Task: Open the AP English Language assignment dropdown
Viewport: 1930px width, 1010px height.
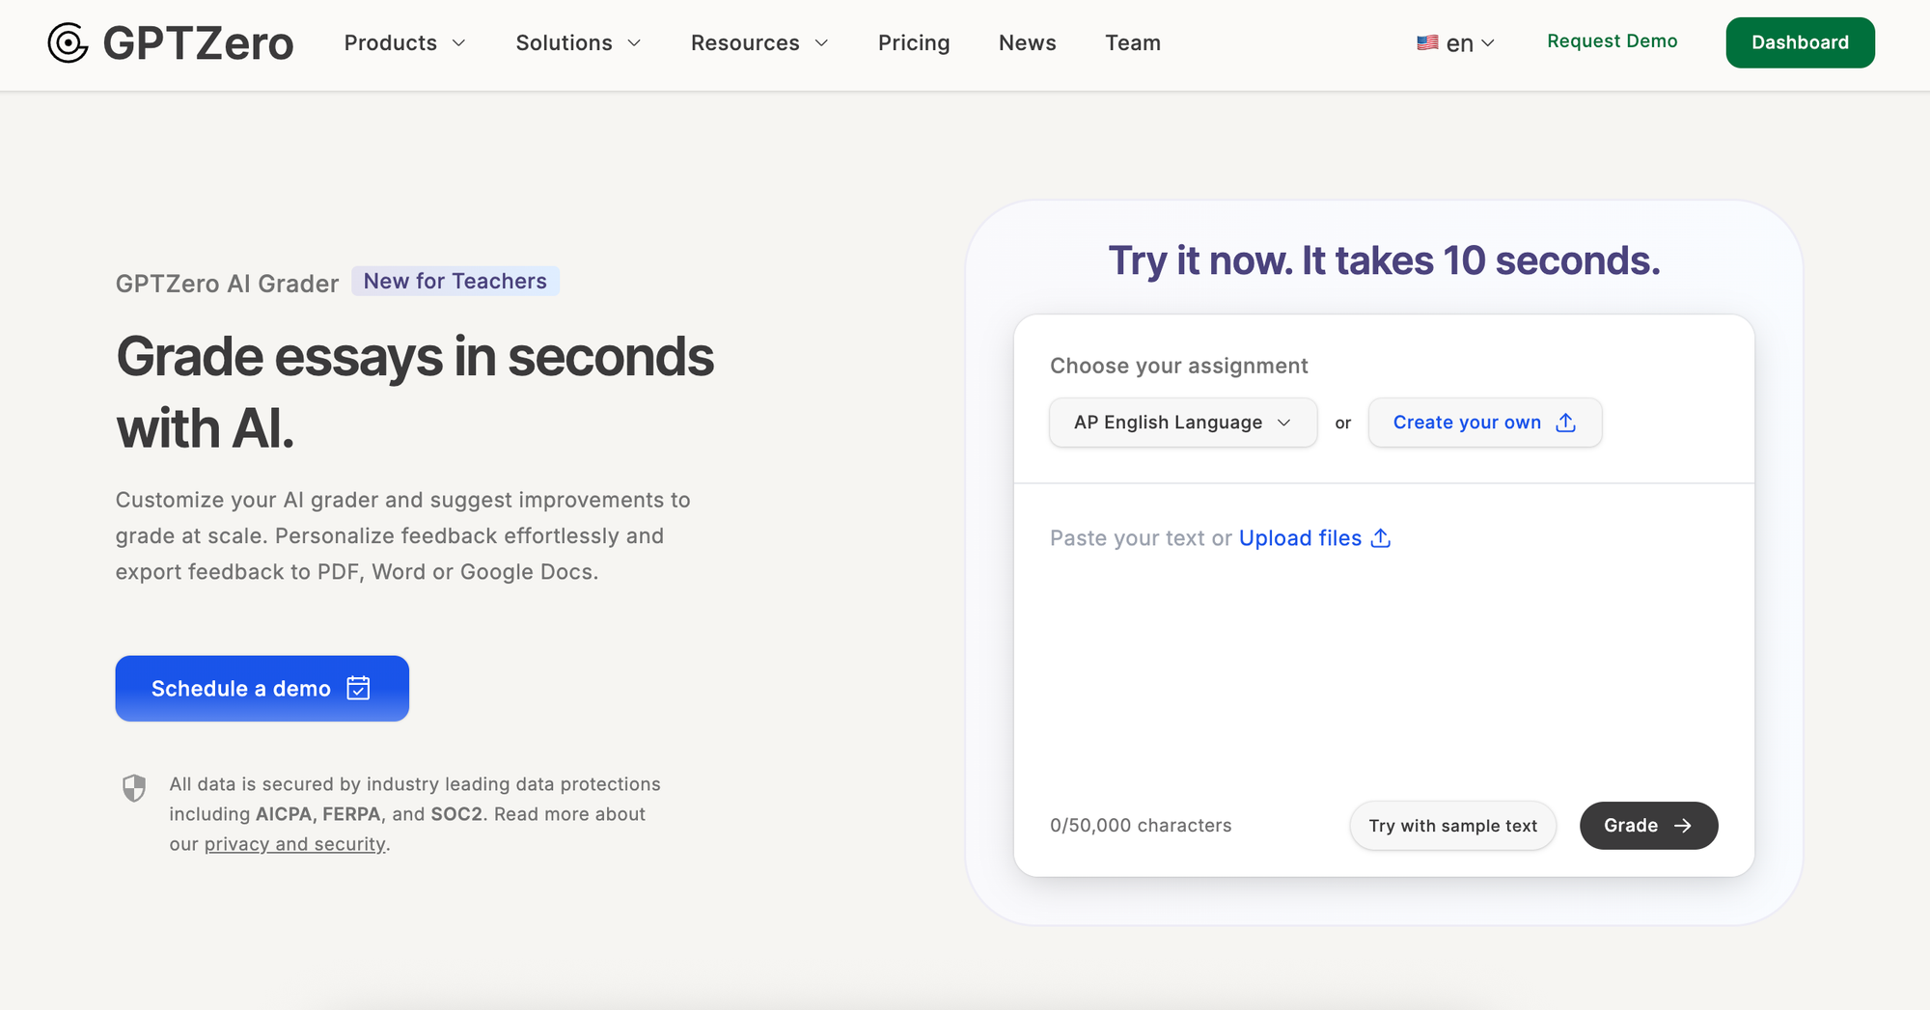Action: pyautogui.click(x=1182, y=423)
